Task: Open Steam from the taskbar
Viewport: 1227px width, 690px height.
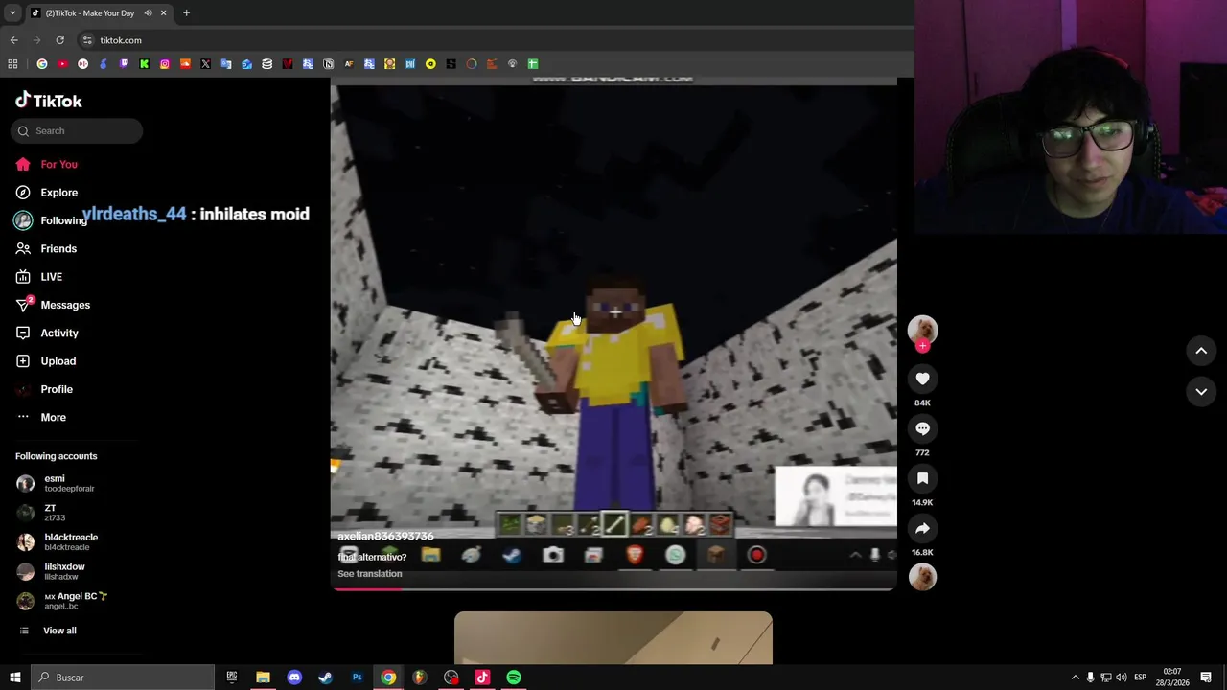Action: pos(325,678)
